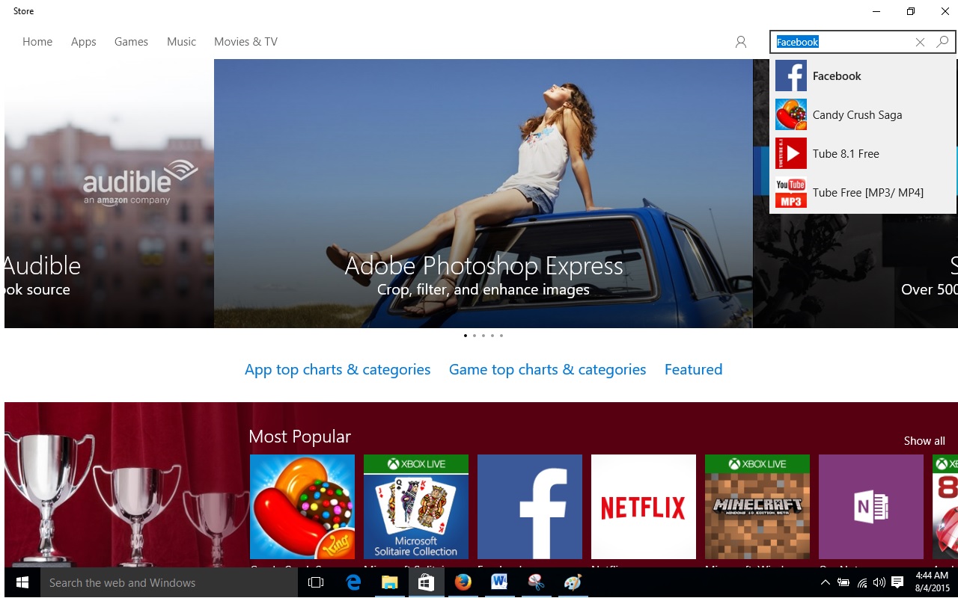The image size is (958, 598).
Task: Open the Windows Start menu
Action: point(22,582)
